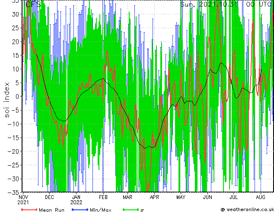Click the green sigma legend line
The height and width of the screenshot is (212, 274).
(x=131, y=209)
